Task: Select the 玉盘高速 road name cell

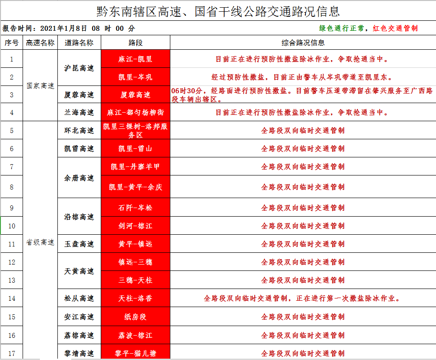Action: (79, 244)
